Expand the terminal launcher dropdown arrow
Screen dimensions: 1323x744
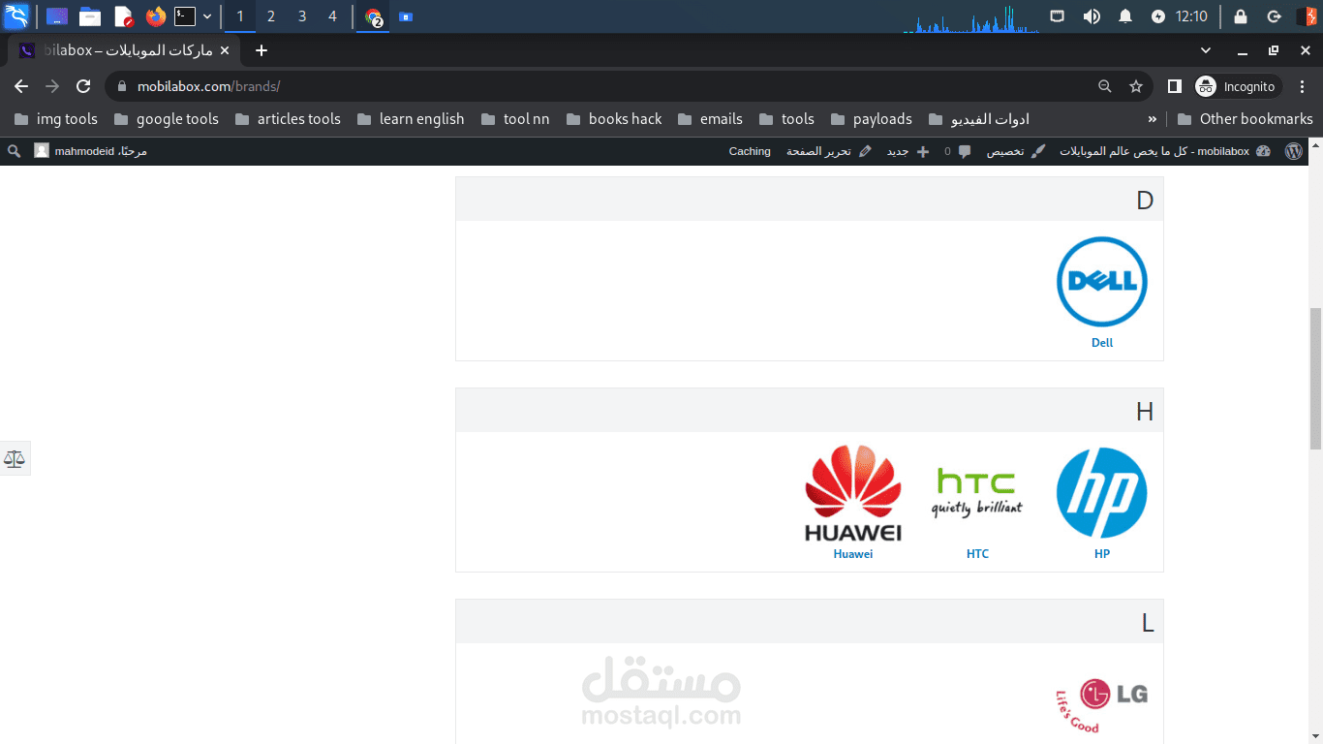click(x=207, y=16)
